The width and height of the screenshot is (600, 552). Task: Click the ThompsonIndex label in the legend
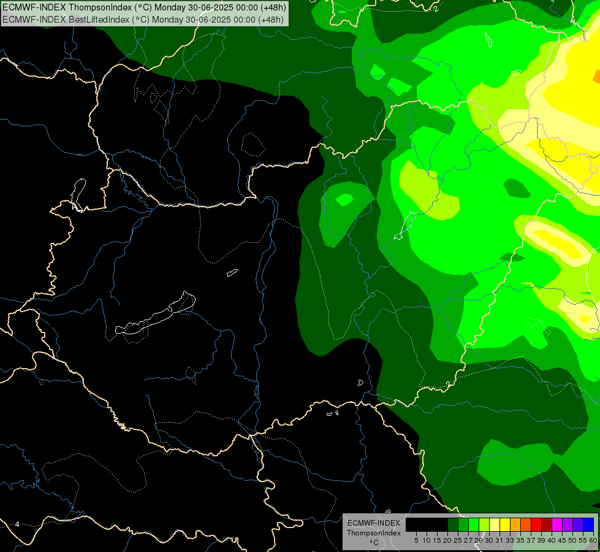click(374, 533)
